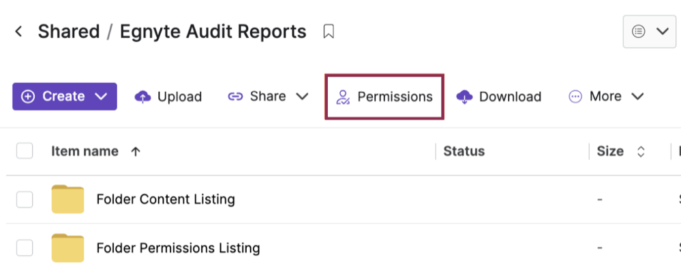Open the Folder Permissions Listing folder
The image size is (681, 272).
[178, 248]
